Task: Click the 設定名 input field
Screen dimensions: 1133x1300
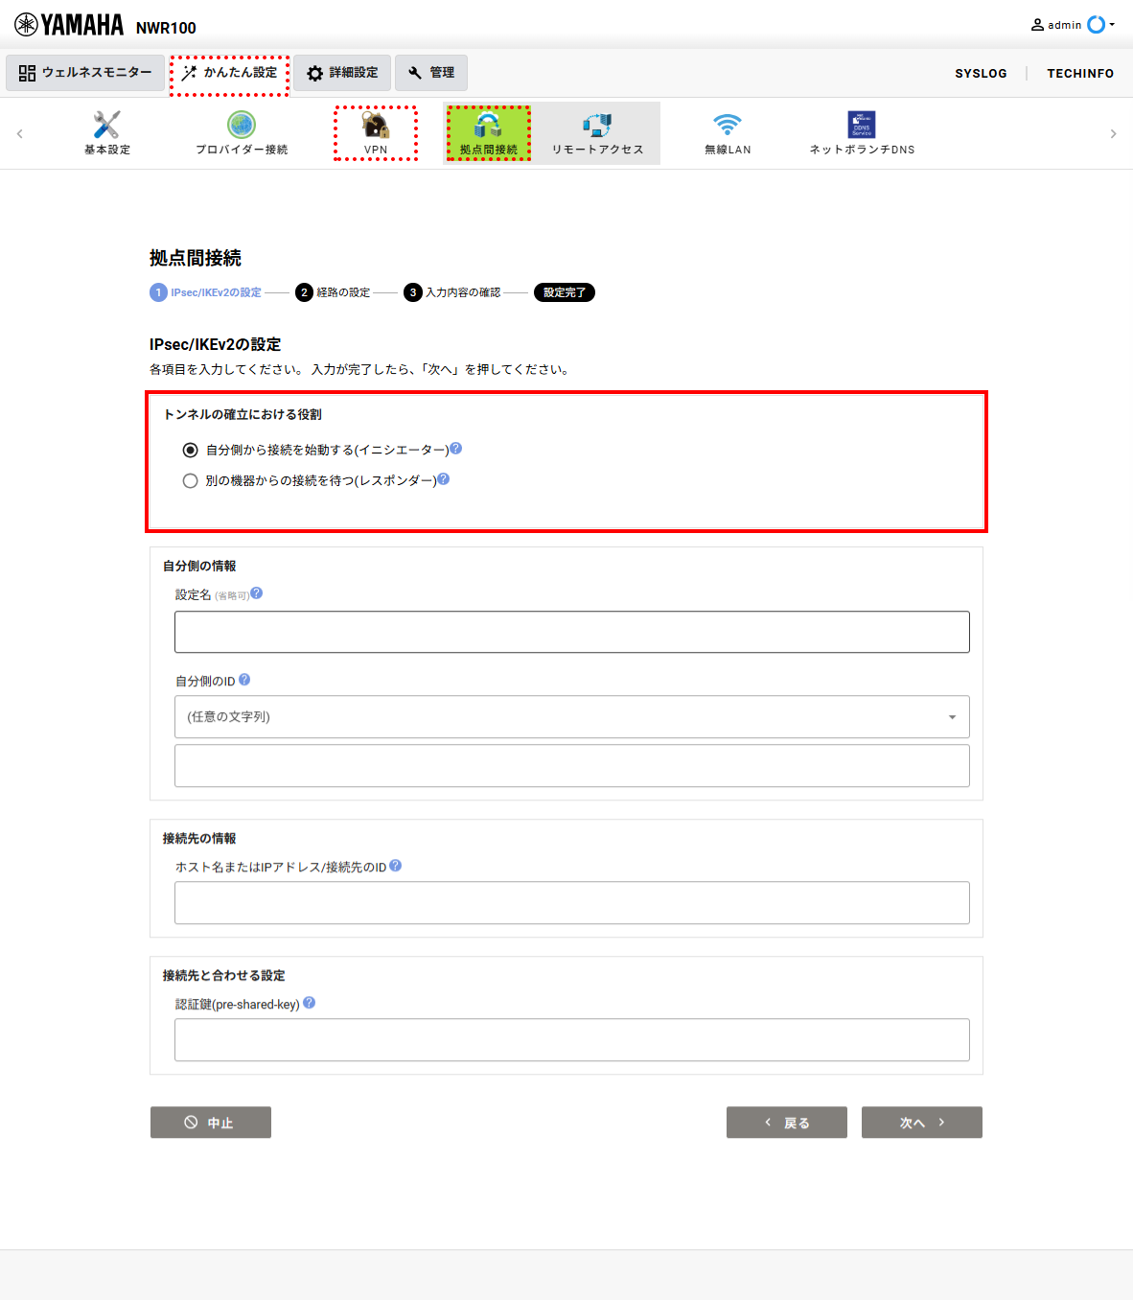Action: pos(572,632)
